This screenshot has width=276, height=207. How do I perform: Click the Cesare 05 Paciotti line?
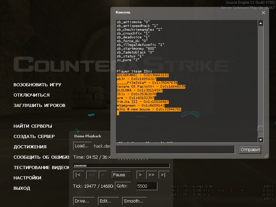151,87
